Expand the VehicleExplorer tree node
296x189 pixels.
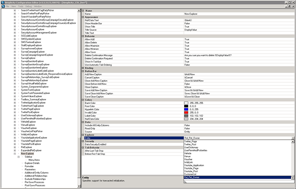(x=15, y=122)
